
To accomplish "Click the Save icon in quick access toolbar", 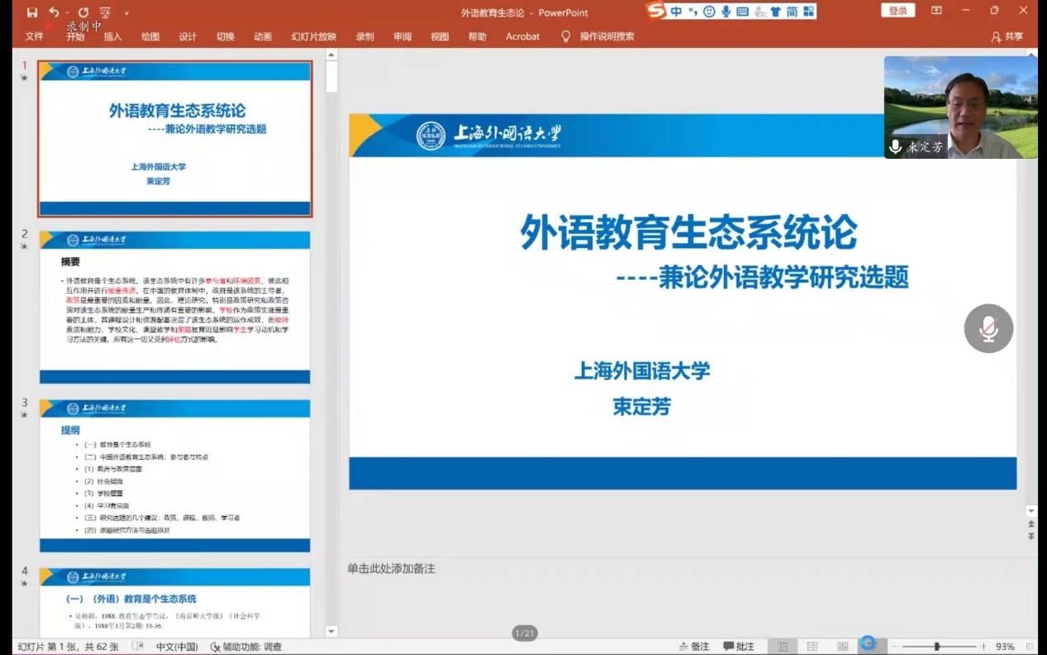I will tap(32, 12).
